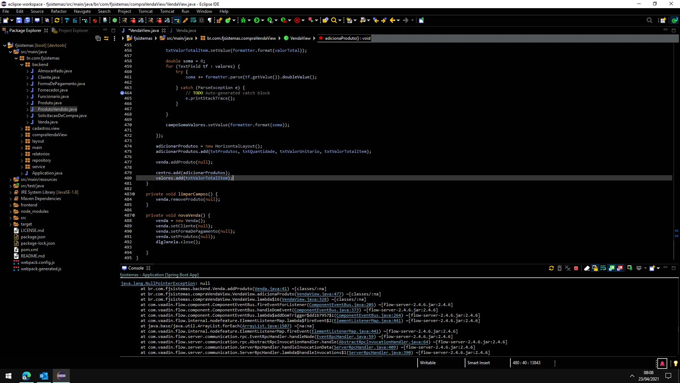Viewport: 680px width, 383px height.
Task: Open Outlook from the Windows taskbar
Action: pos(44,376)
